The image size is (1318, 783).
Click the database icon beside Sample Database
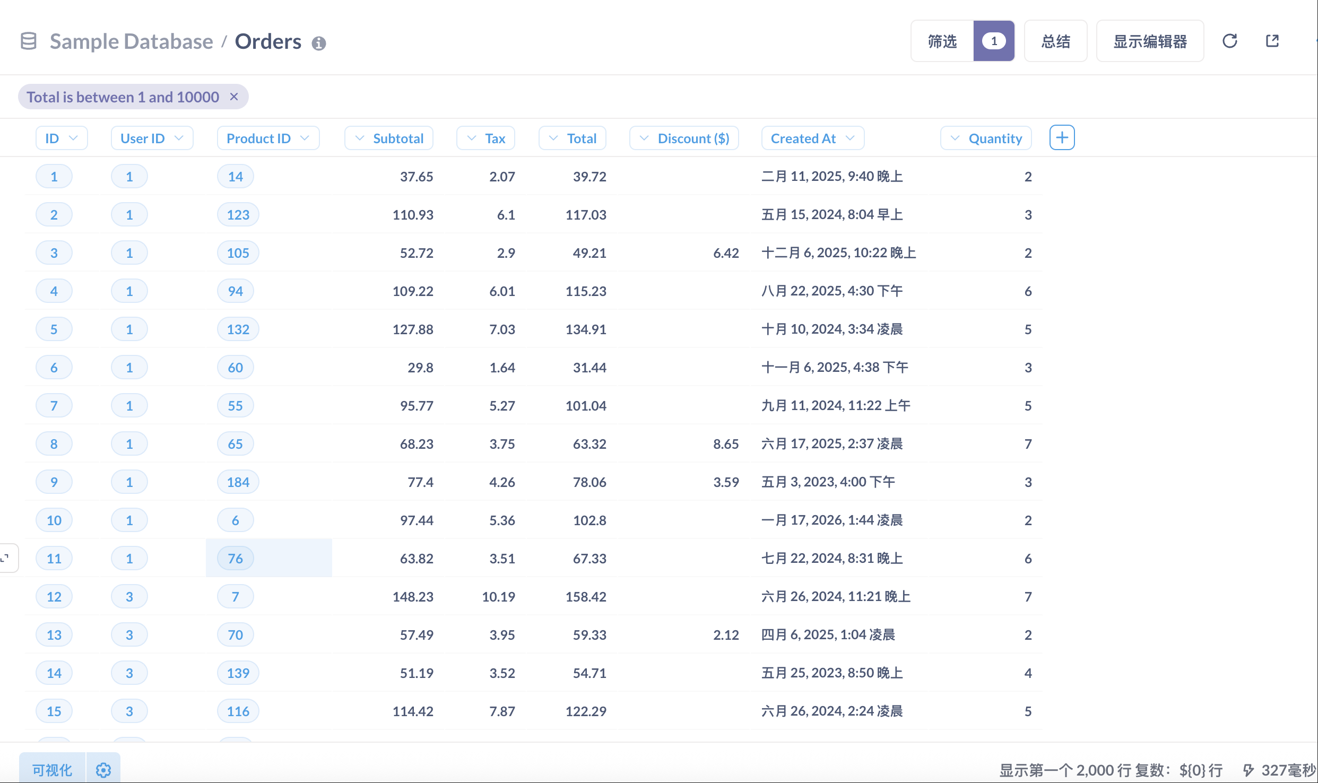tap(29, 41)
